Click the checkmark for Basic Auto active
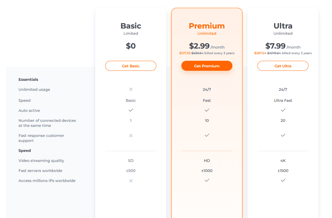The height and width of the screenshot is (218, 332). tap(131, 110)
